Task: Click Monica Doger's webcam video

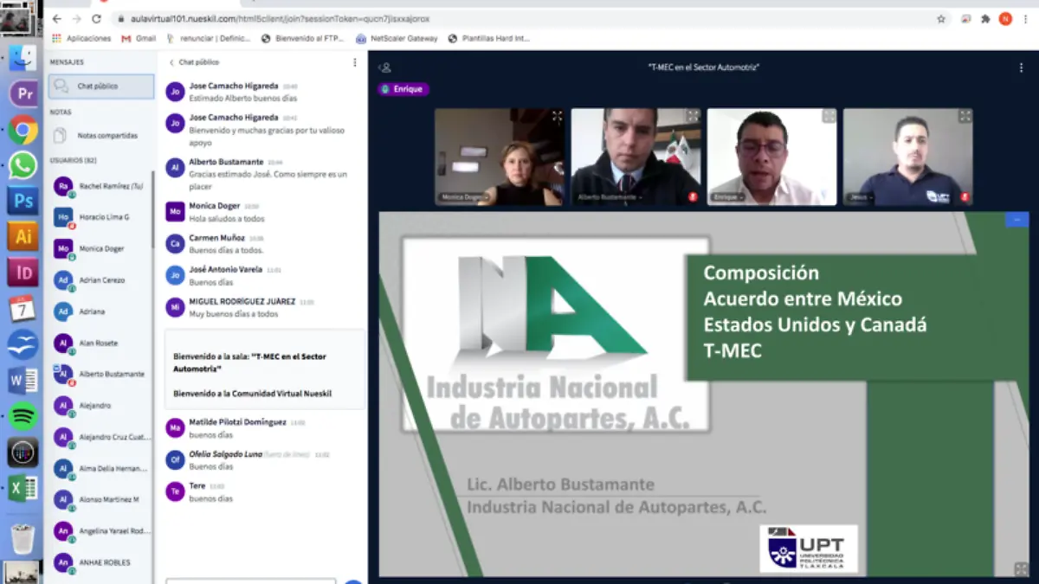Action: [x=500, y=157]
